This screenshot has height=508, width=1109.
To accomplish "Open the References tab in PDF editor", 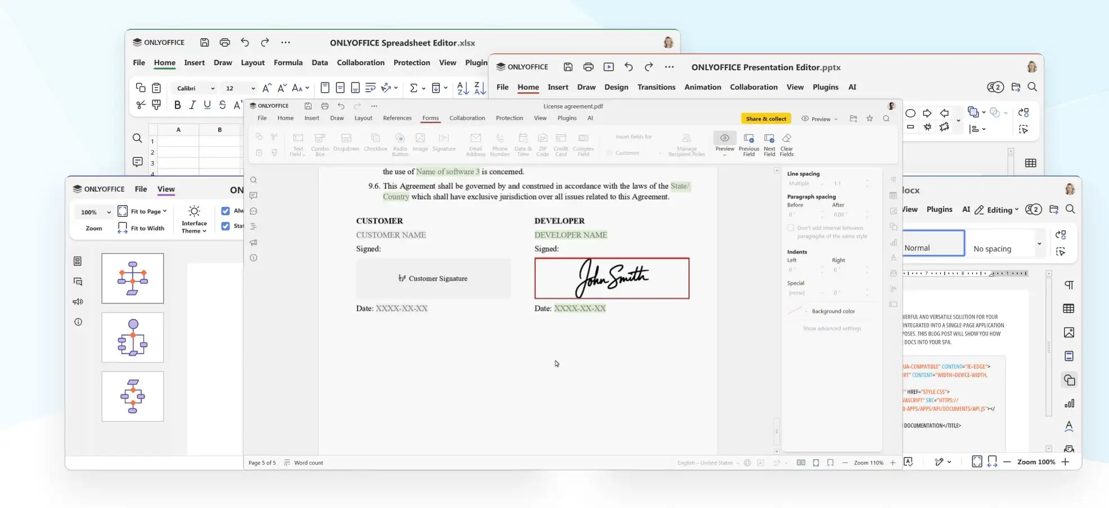I will (x=397, y=118).
